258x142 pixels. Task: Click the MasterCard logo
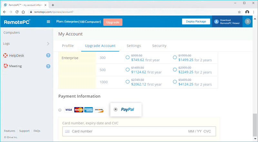[79, 110]
